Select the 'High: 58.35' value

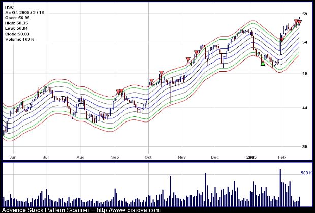click(16, 23)
